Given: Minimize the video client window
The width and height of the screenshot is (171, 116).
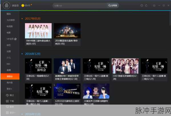Looking at the screenshot, I should 159,5.
